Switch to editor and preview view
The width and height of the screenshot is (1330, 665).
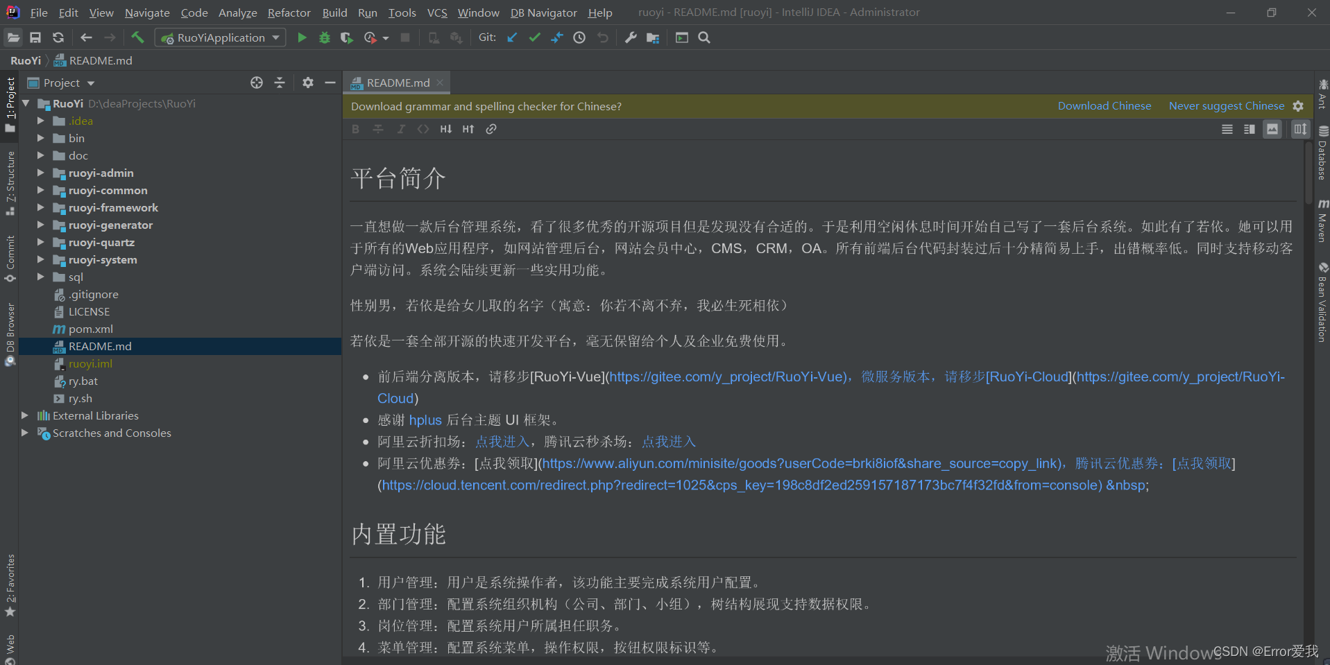point(1250,129)
